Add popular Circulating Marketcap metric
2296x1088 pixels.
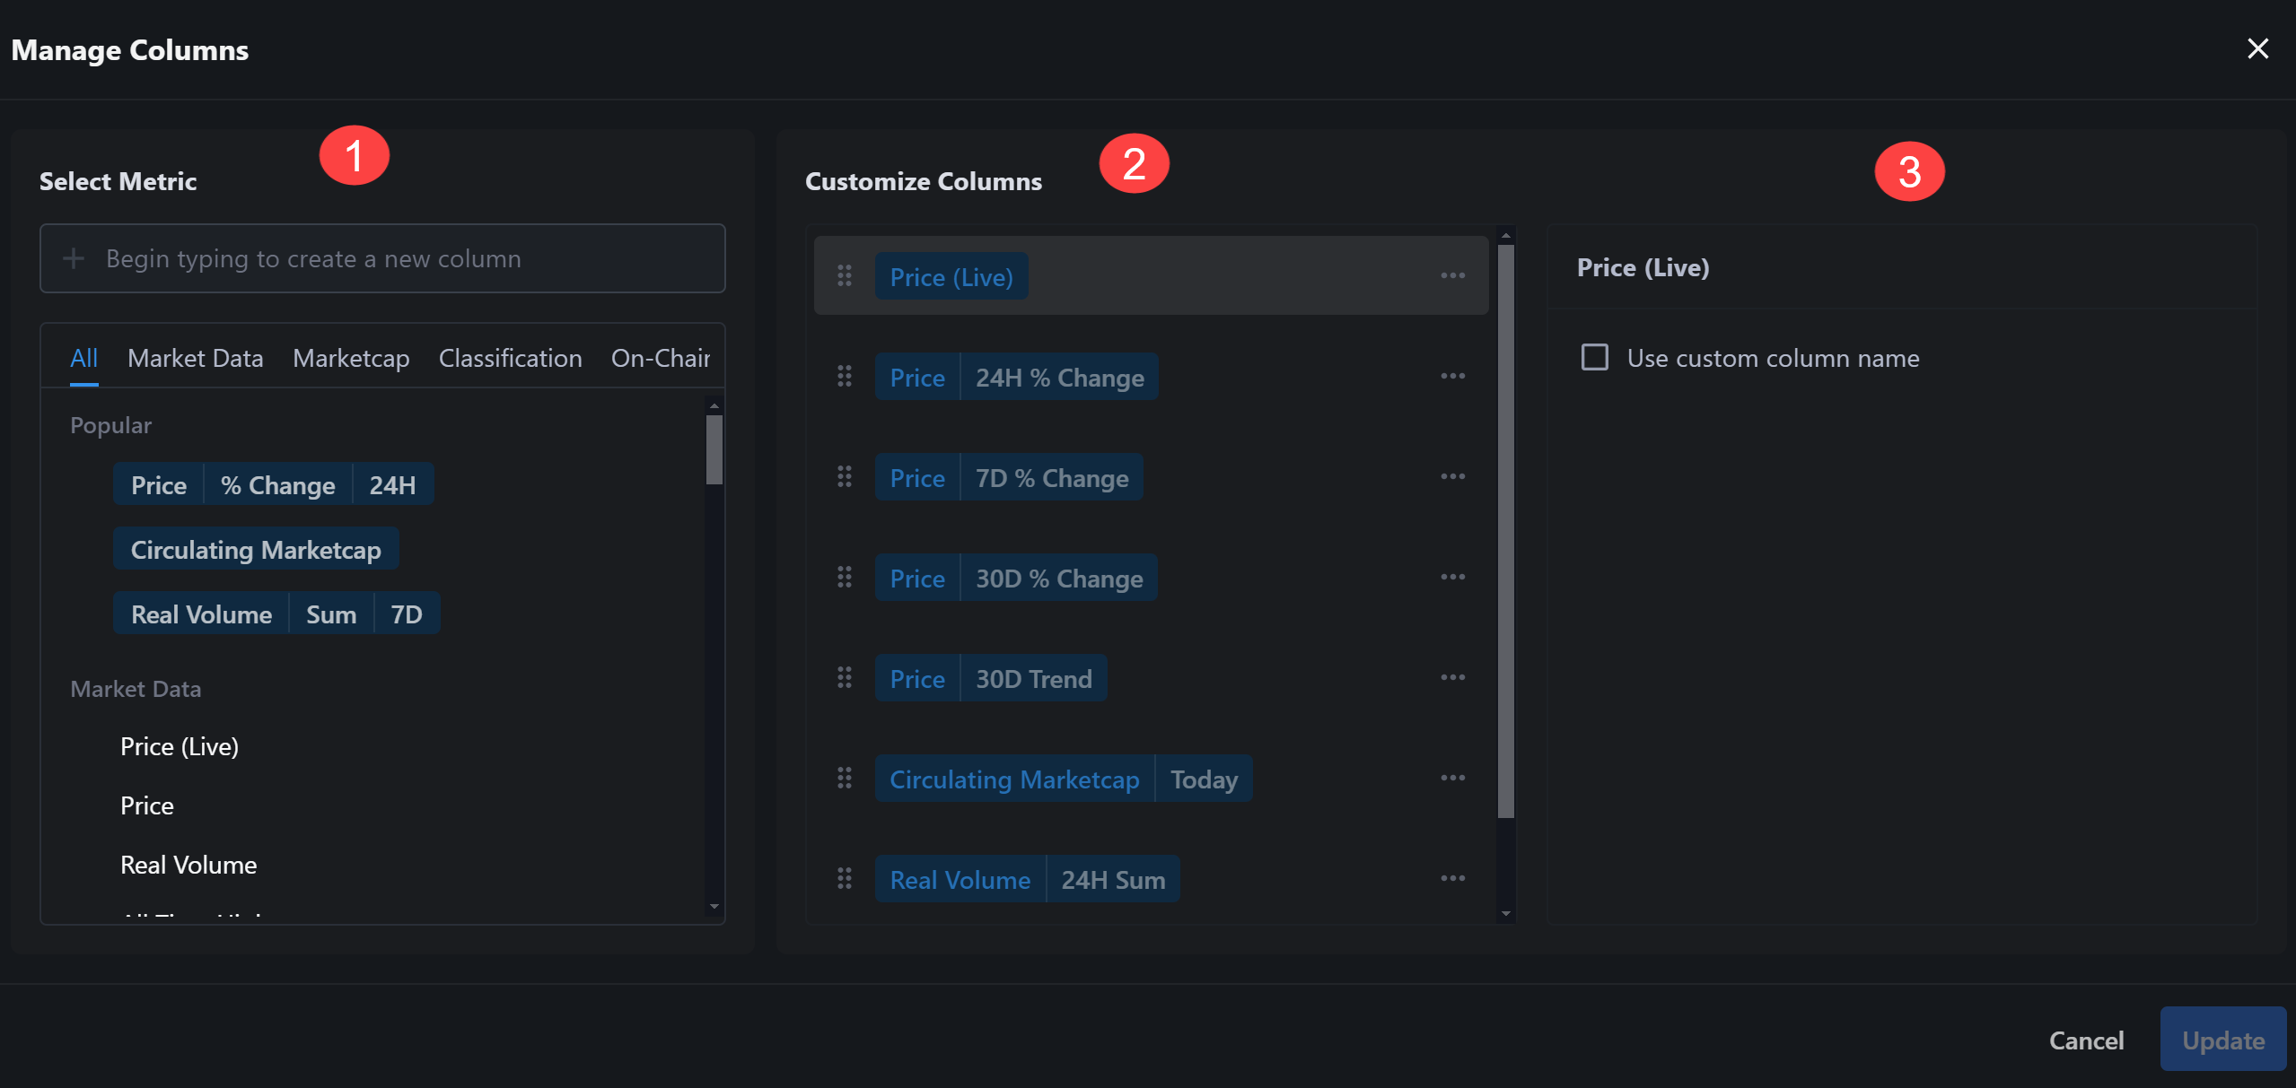(x=256, y=550)
